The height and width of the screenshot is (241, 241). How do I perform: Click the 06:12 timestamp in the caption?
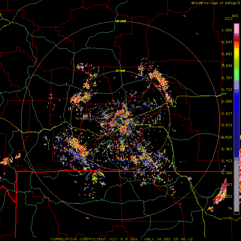[187, 239]
